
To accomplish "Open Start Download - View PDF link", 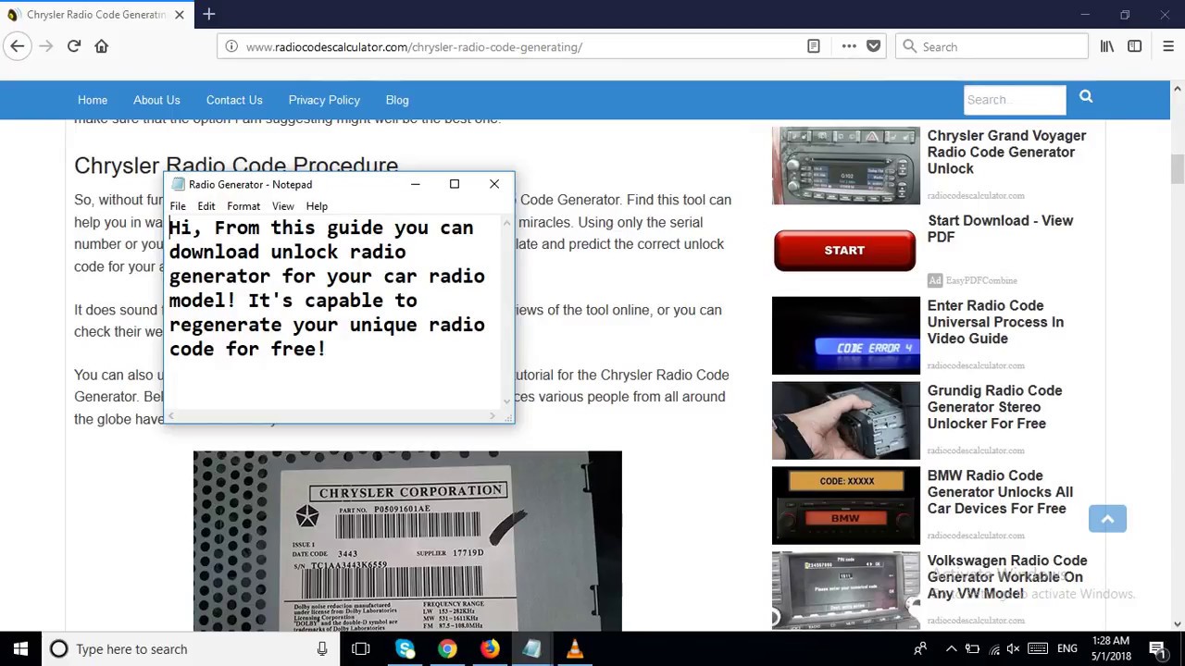I will click(x=1000, y=228).
